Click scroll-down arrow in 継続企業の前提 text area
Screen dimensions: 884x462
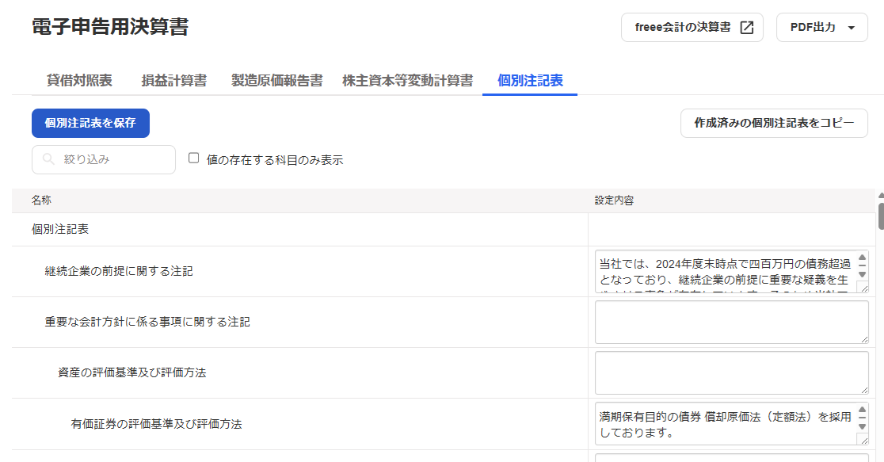pos(862,275)
